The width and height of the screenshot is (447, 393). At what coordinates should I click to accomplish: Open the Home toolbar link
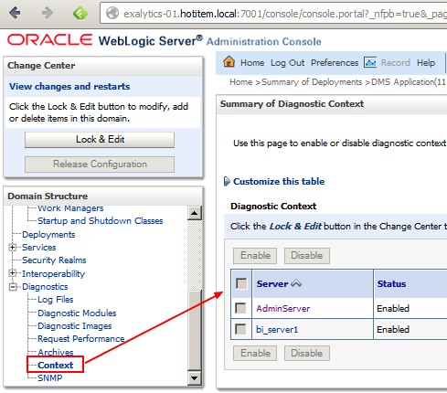(252, 63)
